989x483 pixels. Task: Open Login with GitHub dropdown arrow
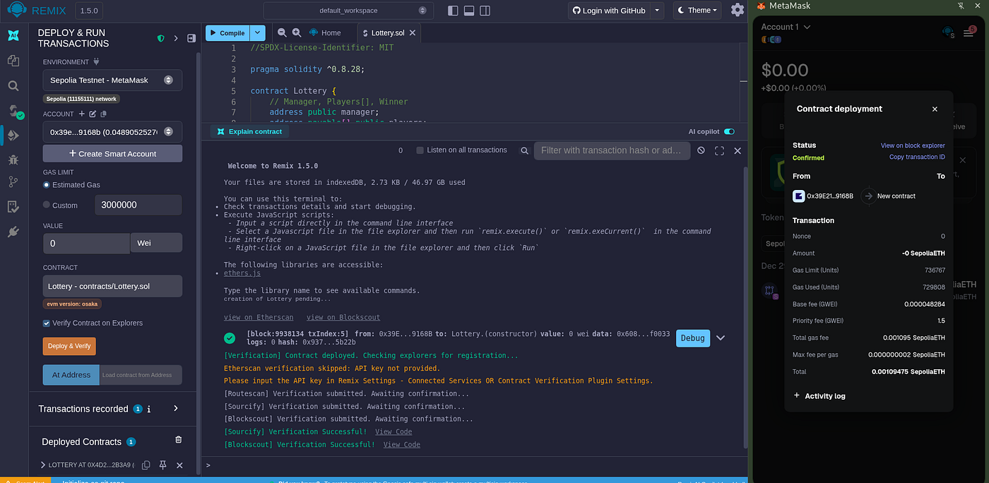[657, 11]
